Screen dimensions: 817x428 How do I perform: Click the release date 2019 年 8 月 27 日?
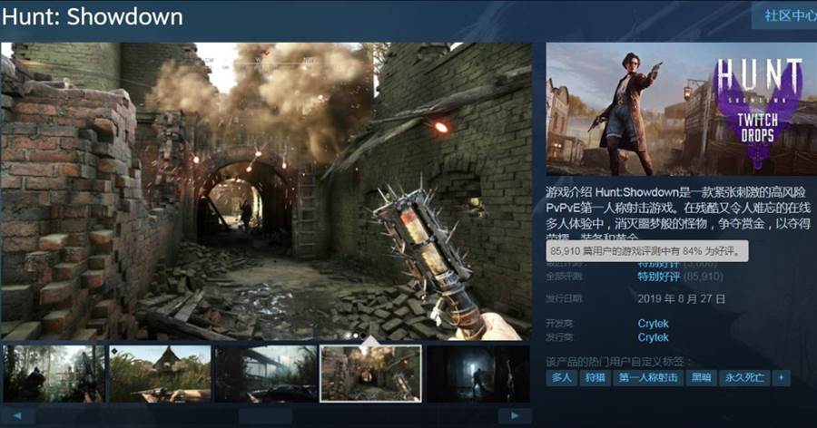point(682,299)
